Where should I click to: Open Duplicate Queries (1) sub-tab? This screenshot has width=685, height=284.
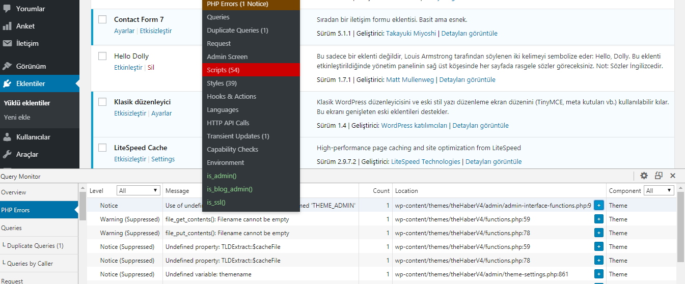pyautogui.click(x=39, y=246)
